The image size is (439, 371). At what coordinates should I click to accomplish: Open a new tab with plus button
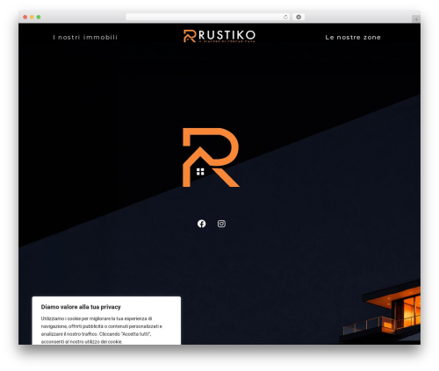[416, 19]
